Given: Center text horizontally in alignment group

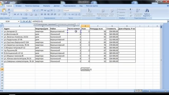Looking at the screenshot, I should tap(45, 14).
